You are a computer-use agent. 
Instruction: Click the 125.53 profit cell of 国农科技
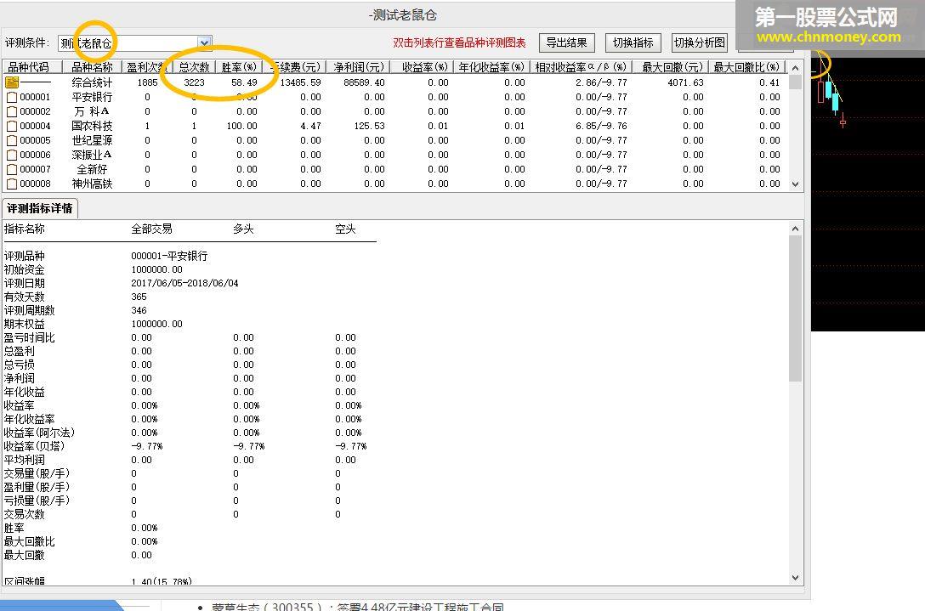[x=369, y=127]
